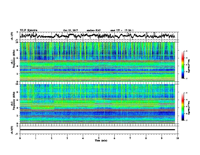Click time axis tick label "6"

(x=115, y=138)
